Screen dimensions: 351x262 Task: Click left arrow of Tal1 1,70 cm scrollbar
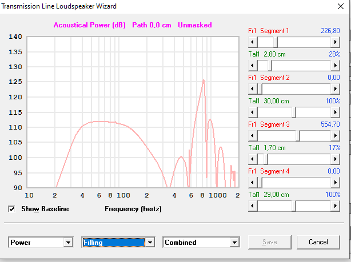click(x=253, y=159)
